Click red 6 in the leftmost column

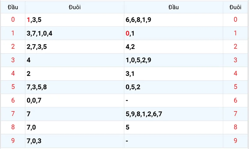[x=13, y=100]
